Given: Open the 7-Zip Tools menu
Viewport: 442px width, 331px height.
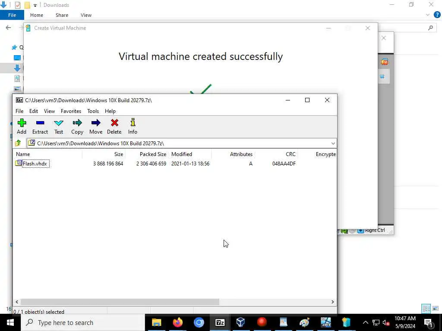Looking at the screenshot, I should 93,111.
